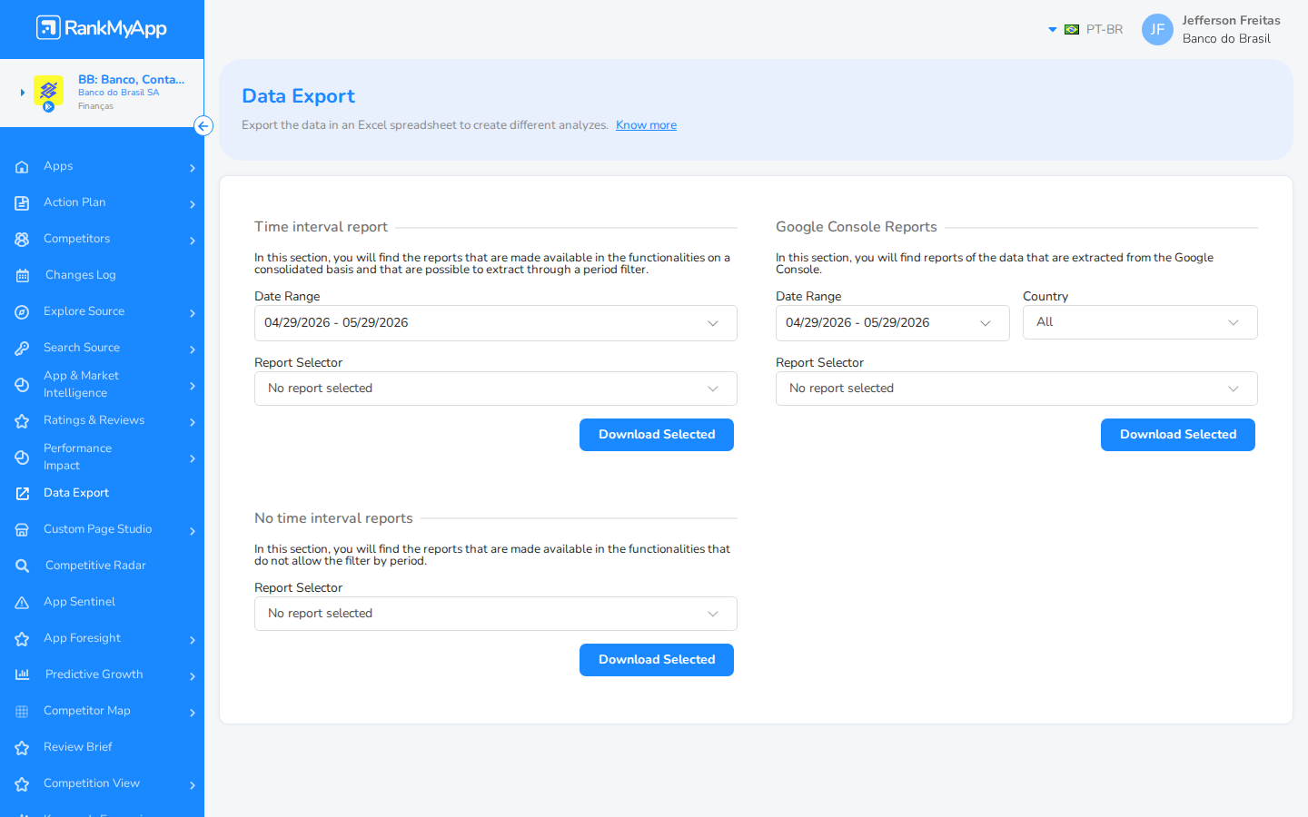Open the Google Console Report Selector dropdown
The image size is (1308, 817).
1016,389
